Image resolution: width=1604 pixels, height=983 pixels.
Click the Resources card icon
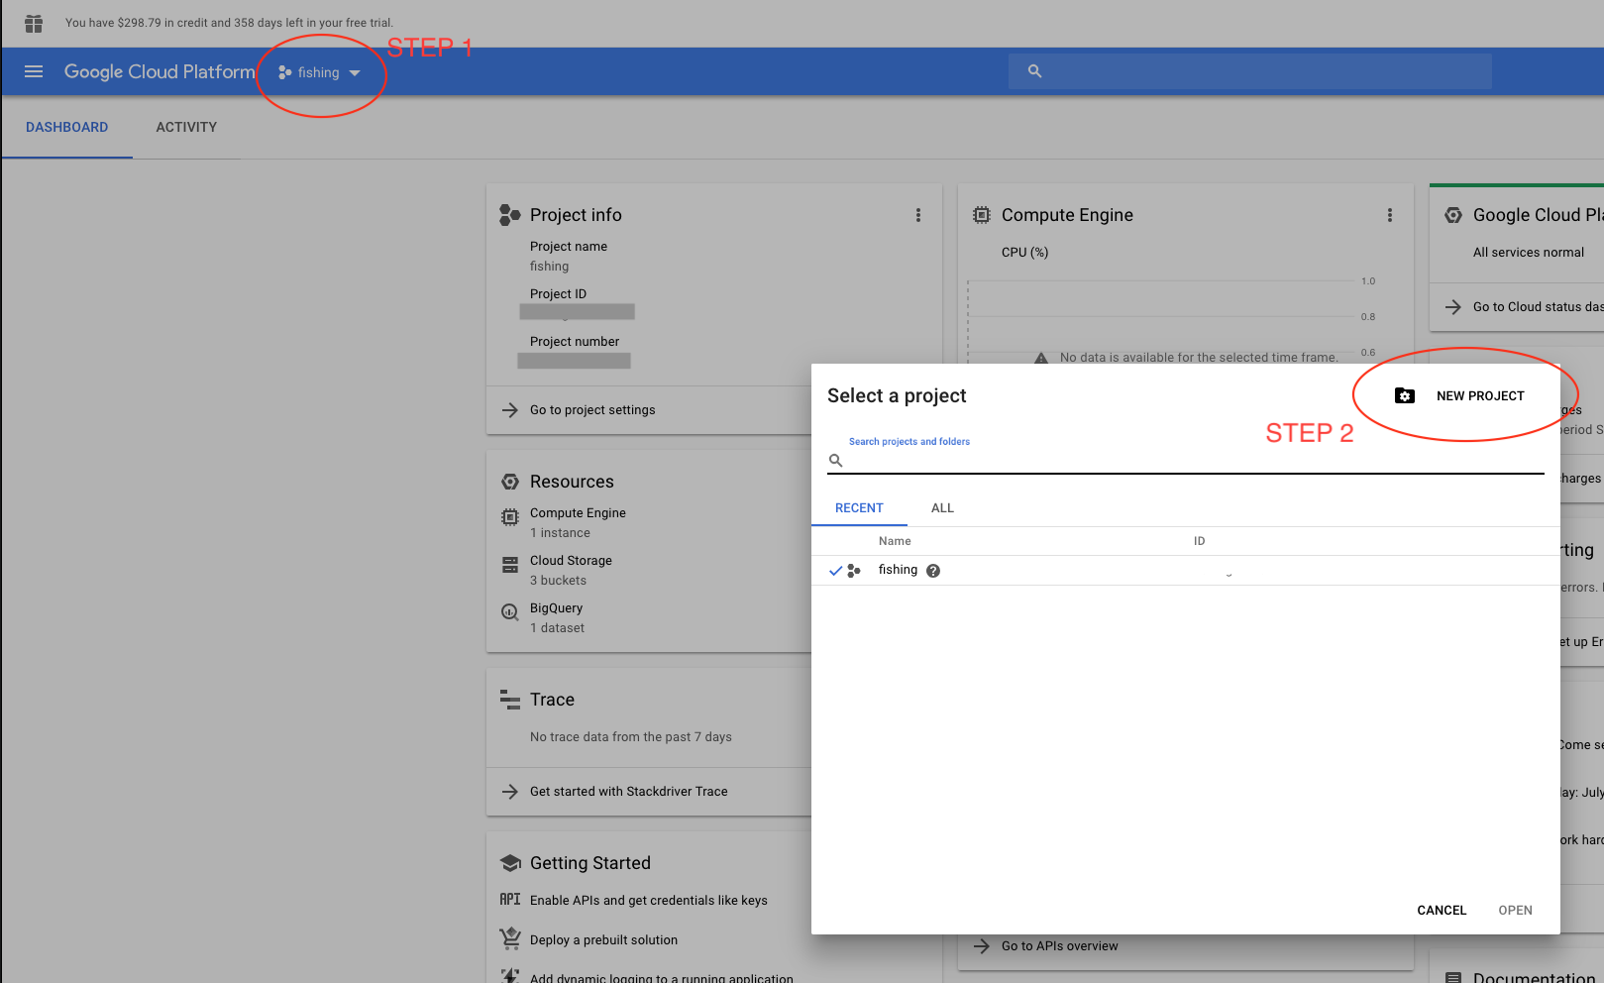pos(510,482)
